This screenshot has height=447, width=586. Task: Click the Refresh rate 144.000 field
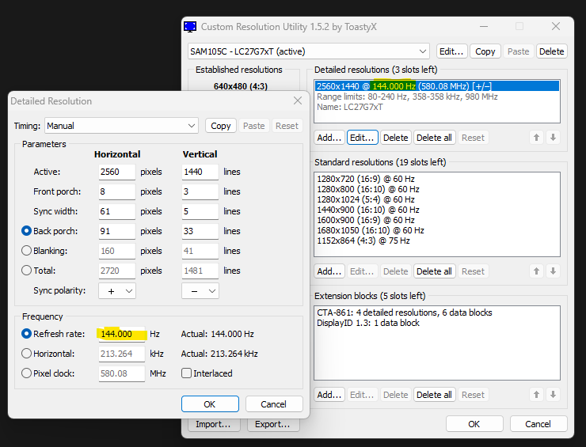pyautogui.click(x=122, y=334)
